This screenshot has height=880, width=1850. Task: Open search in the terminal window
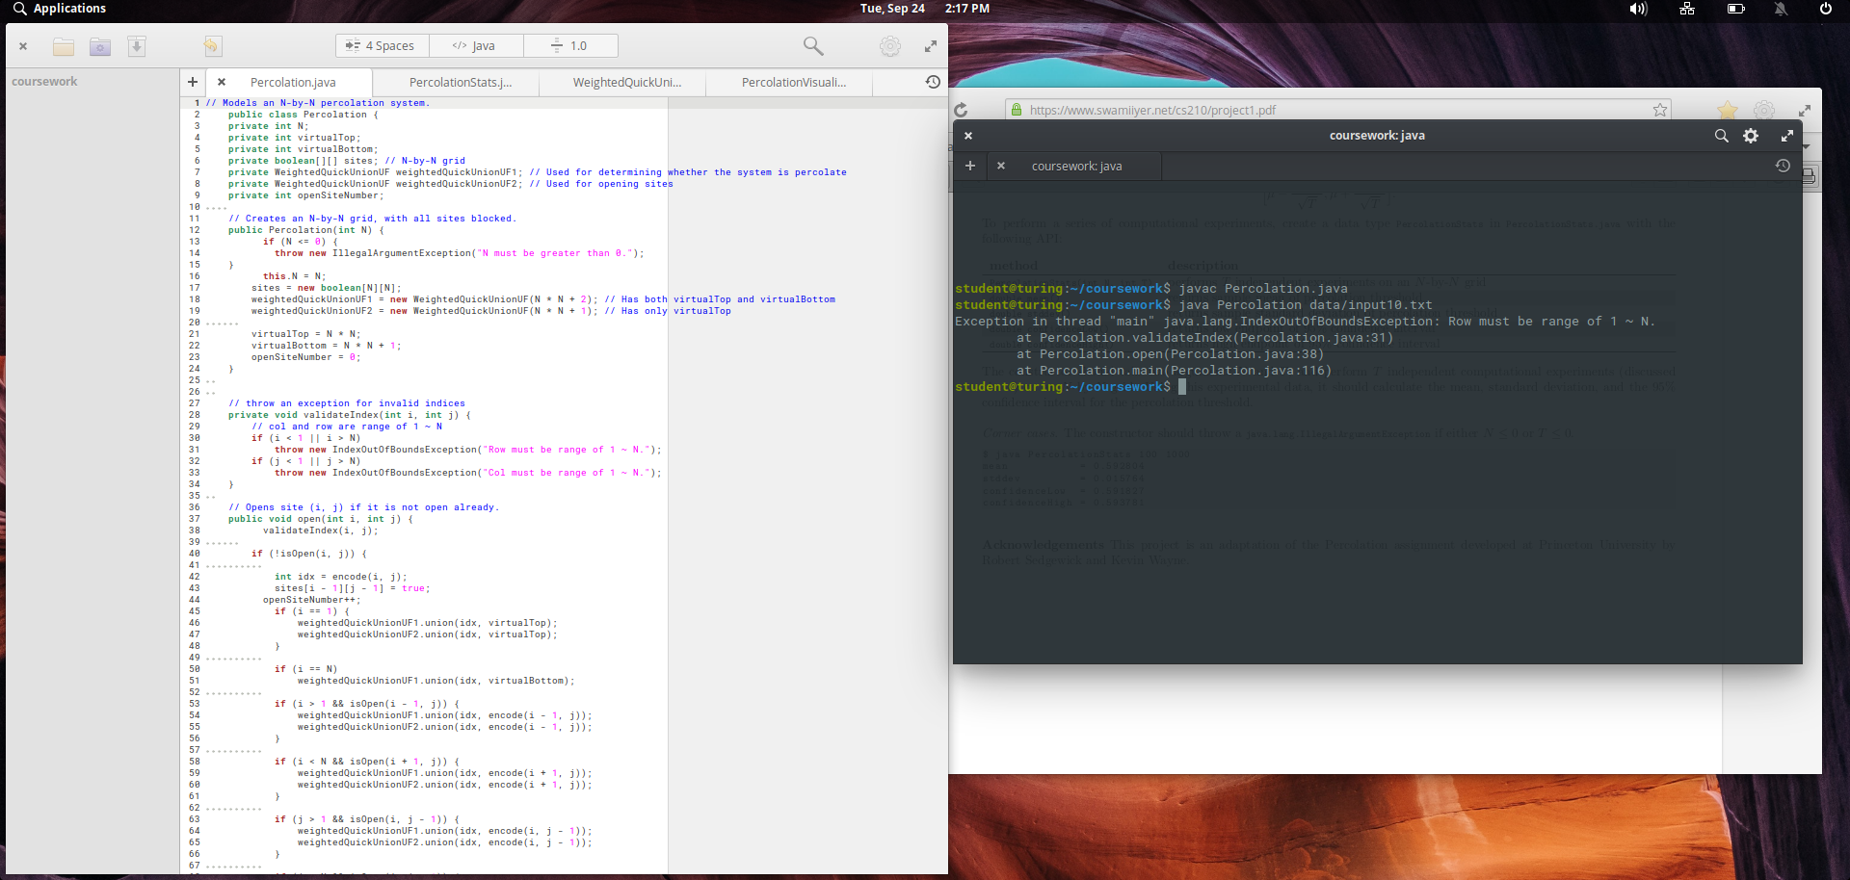1721,136
